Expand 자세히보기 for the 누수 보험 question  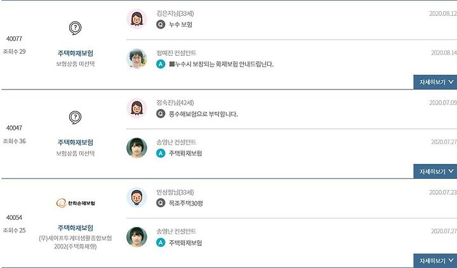coord(435,82)
